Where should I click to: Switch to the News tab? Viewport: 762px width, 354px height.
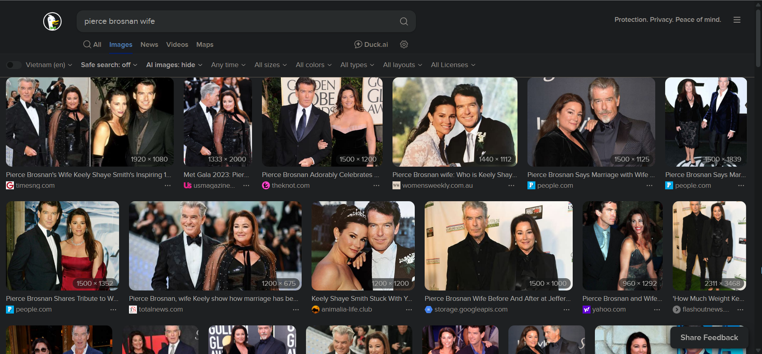(149, 44)
